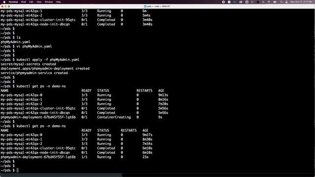Click the terminal cursor at the last prompt
The image size is (315, 177).
click(x=18, y=170)
